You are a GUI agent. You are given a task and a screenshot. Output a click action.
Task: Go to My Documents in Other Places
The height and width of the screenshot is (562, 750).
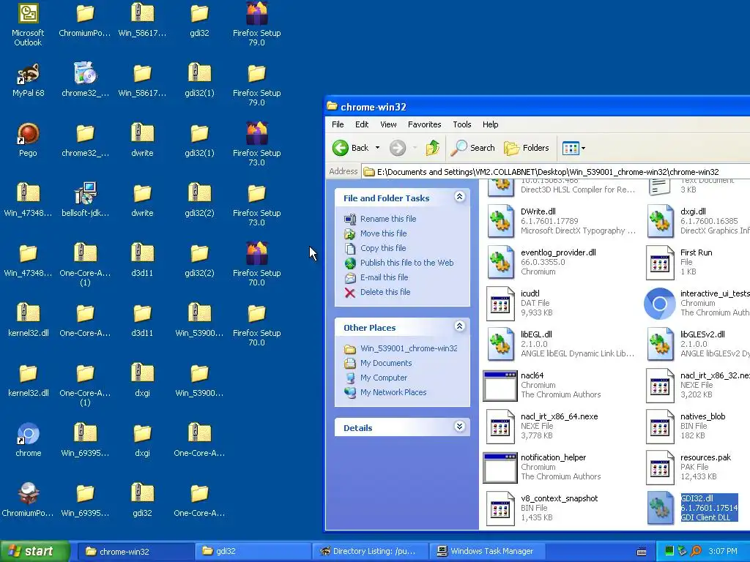(386, 363)
